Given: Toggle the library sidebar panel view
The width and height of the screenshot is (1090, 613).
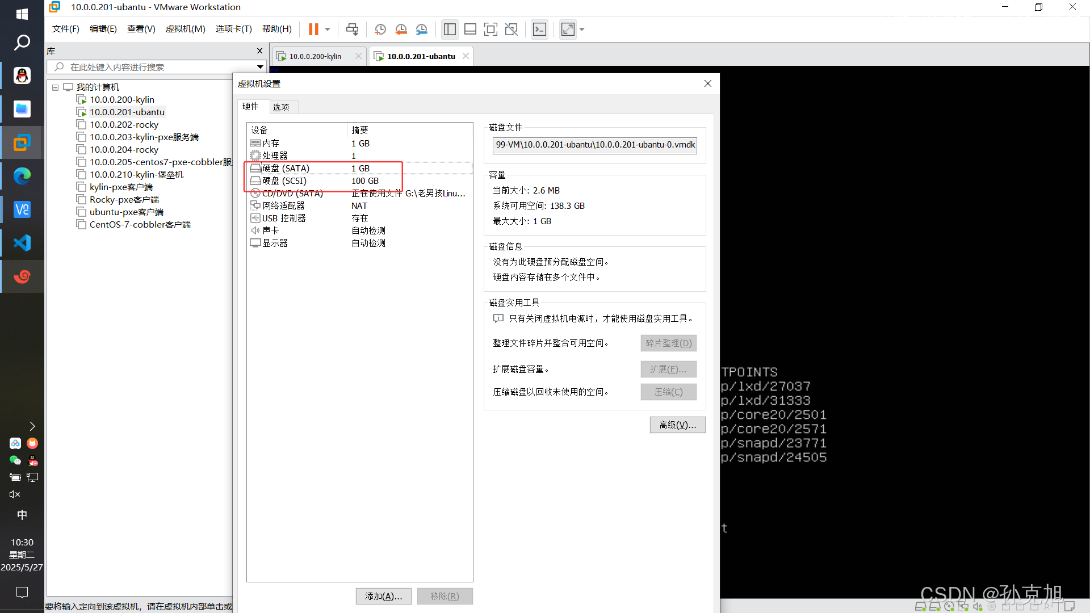Looking at the screenshot, I should 450,29.
